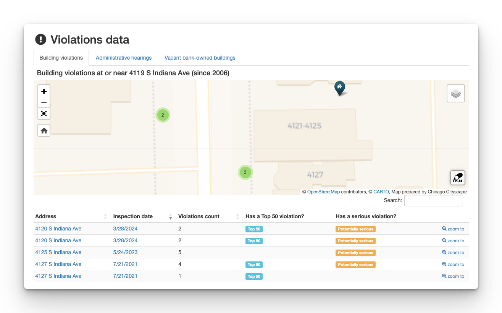Open the 4125 S Indiana Ave link
This screenshot has width=502, height=313.
pos(58,252)
